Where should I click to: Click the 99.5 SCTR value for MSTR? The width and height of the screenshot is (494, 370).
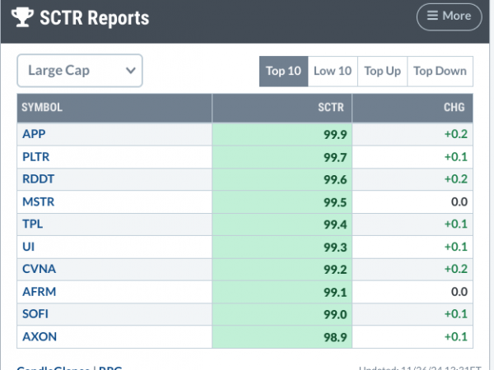click(x=335, y=202)
